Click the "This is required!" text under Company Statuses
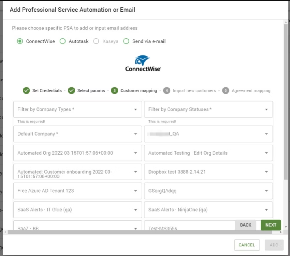 pyautogui.click(x=162, y=122)
